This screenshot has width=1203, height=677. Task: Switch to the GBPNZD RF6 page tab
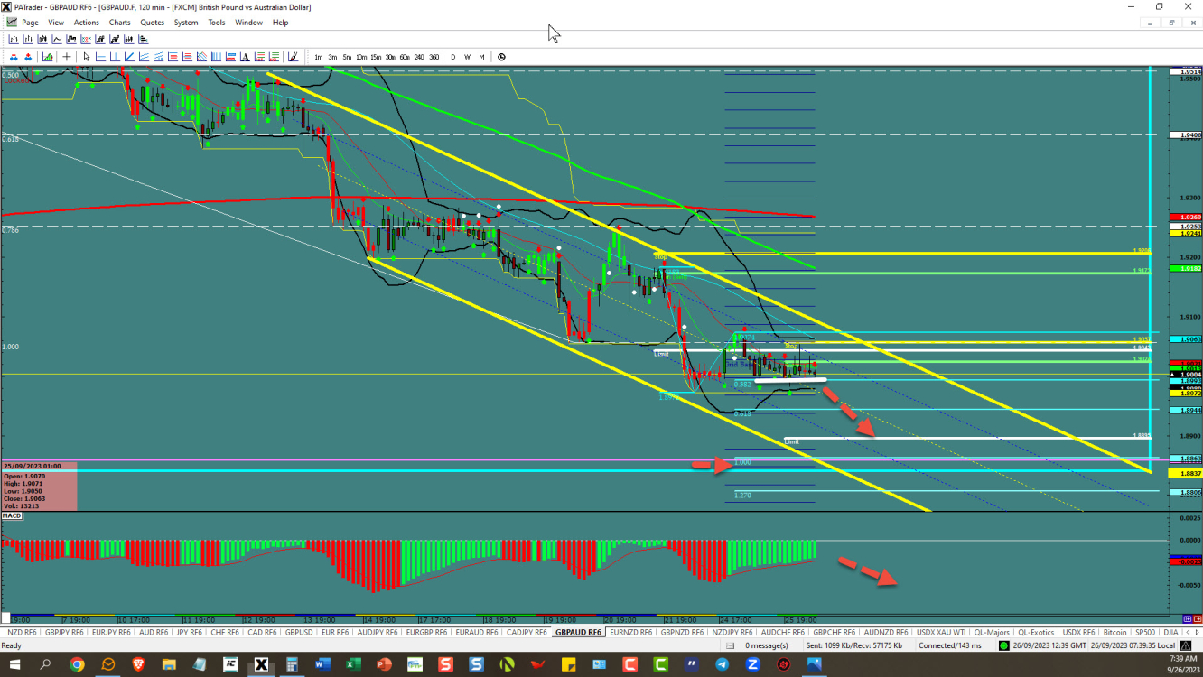pyautogui.click(x=684, y=632)
